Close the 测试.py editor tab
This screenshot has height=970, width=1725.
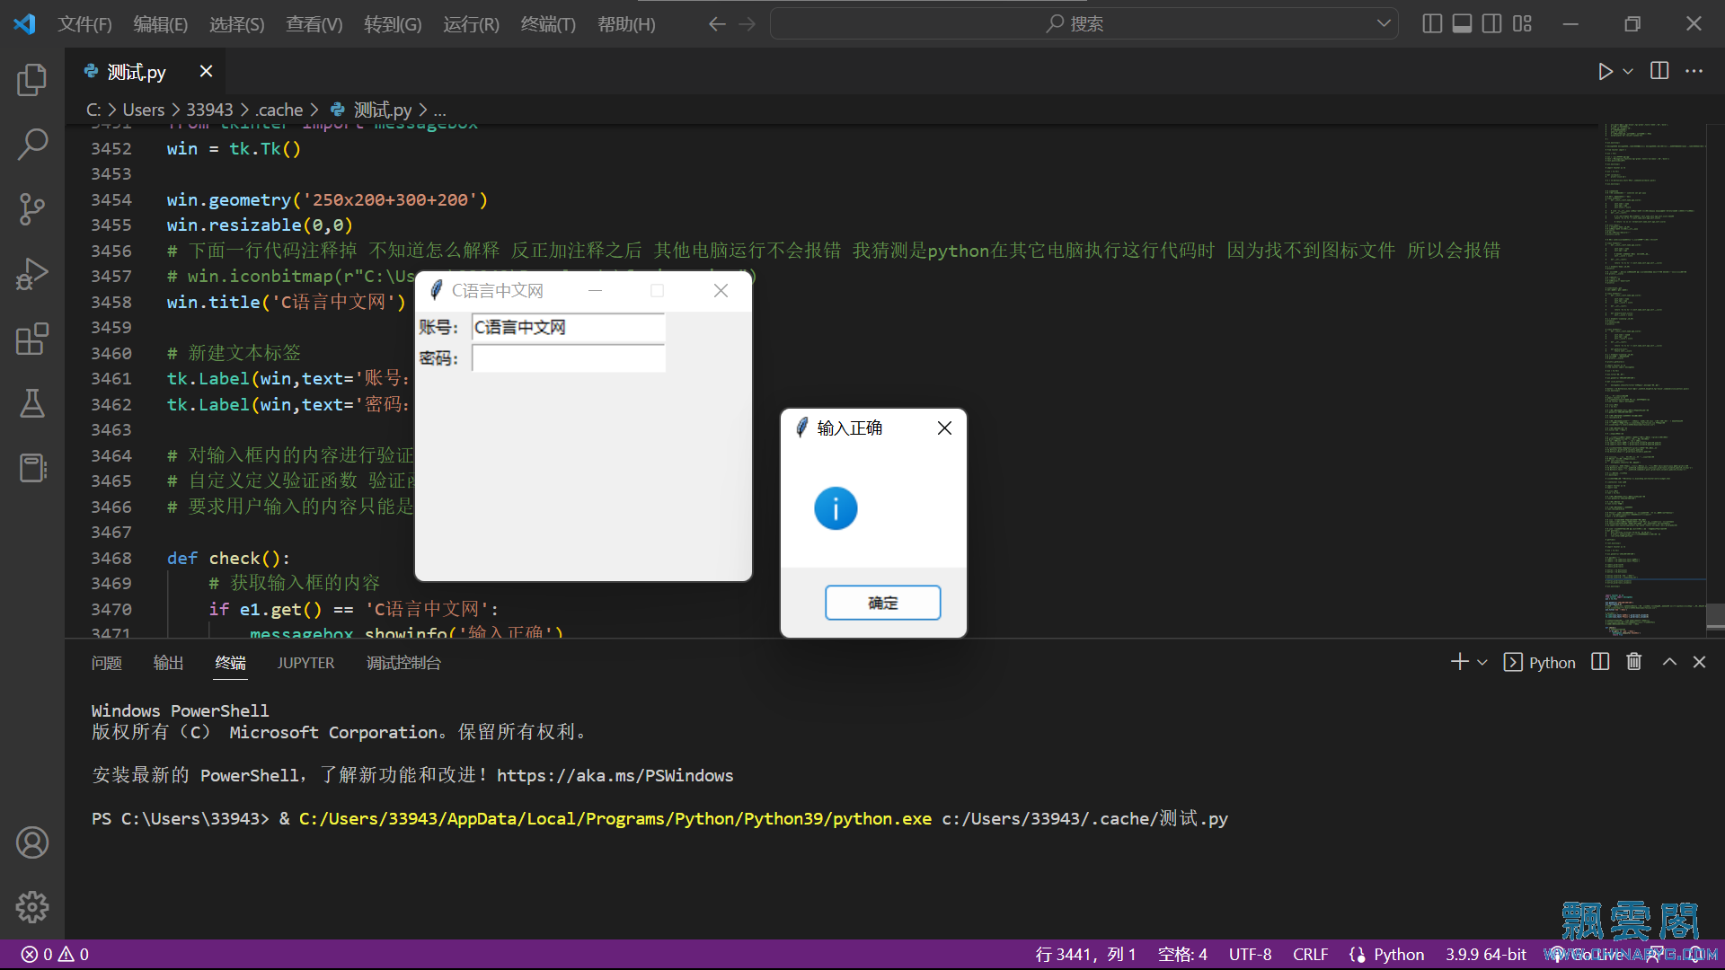[206, 71]
